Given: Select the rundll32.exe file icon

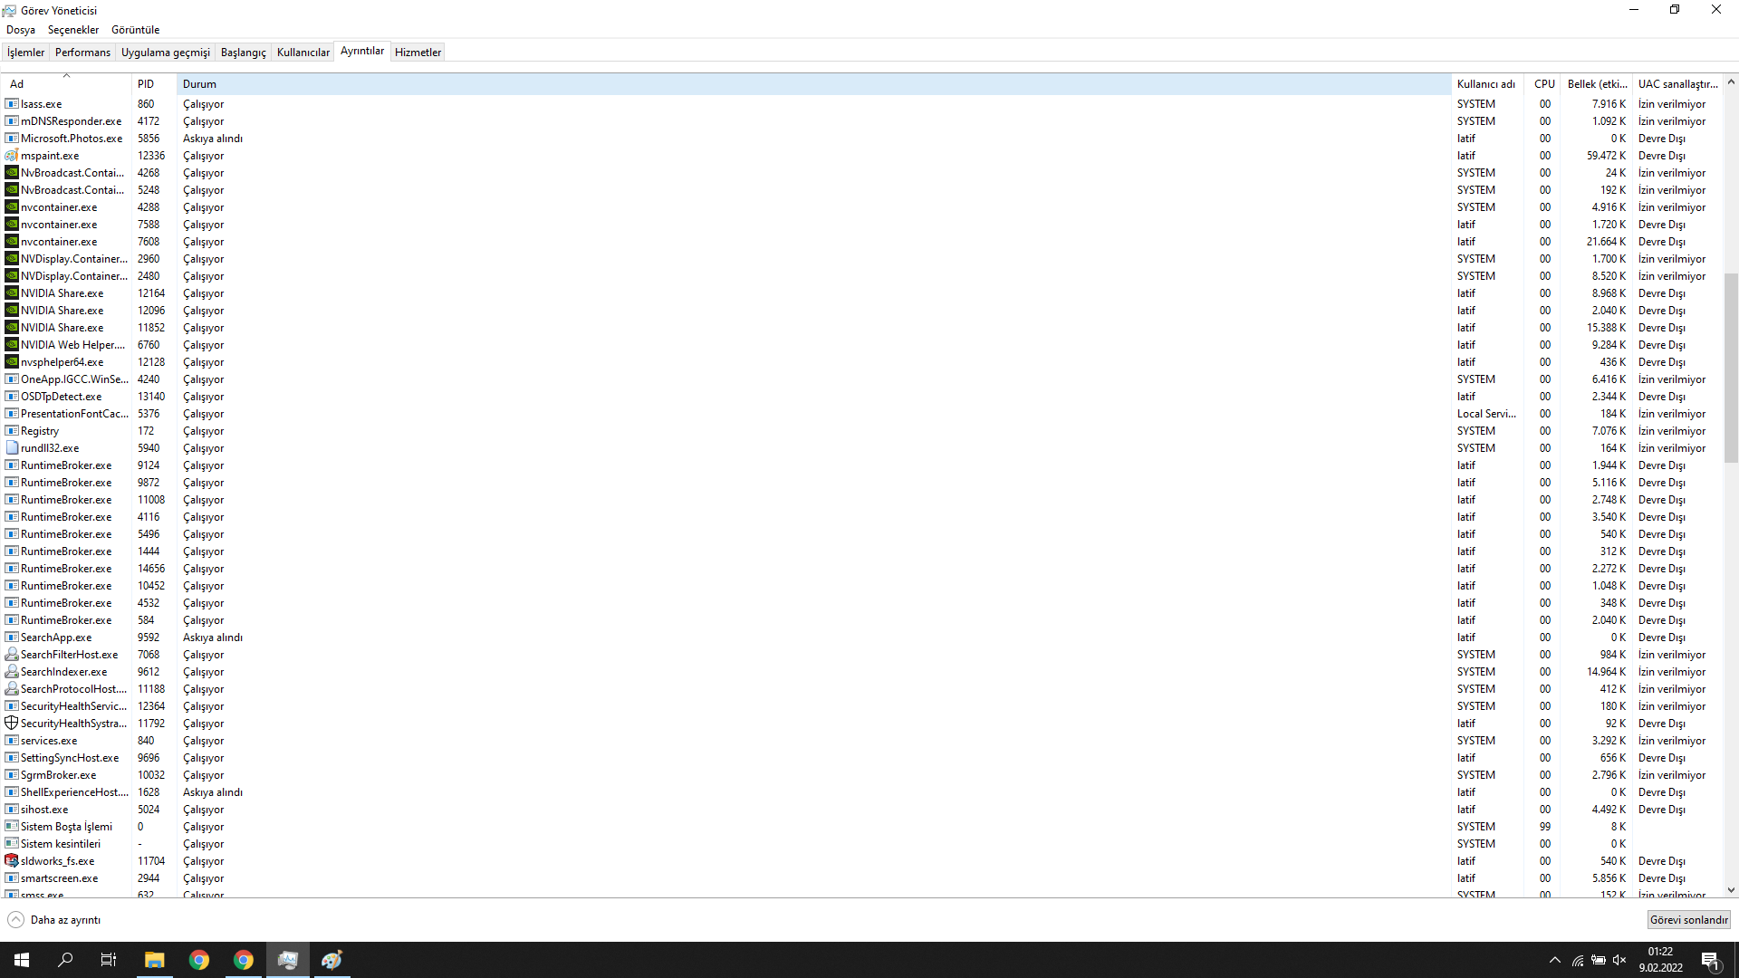Looking at the screenshot, I should click(x=12, y=448).
